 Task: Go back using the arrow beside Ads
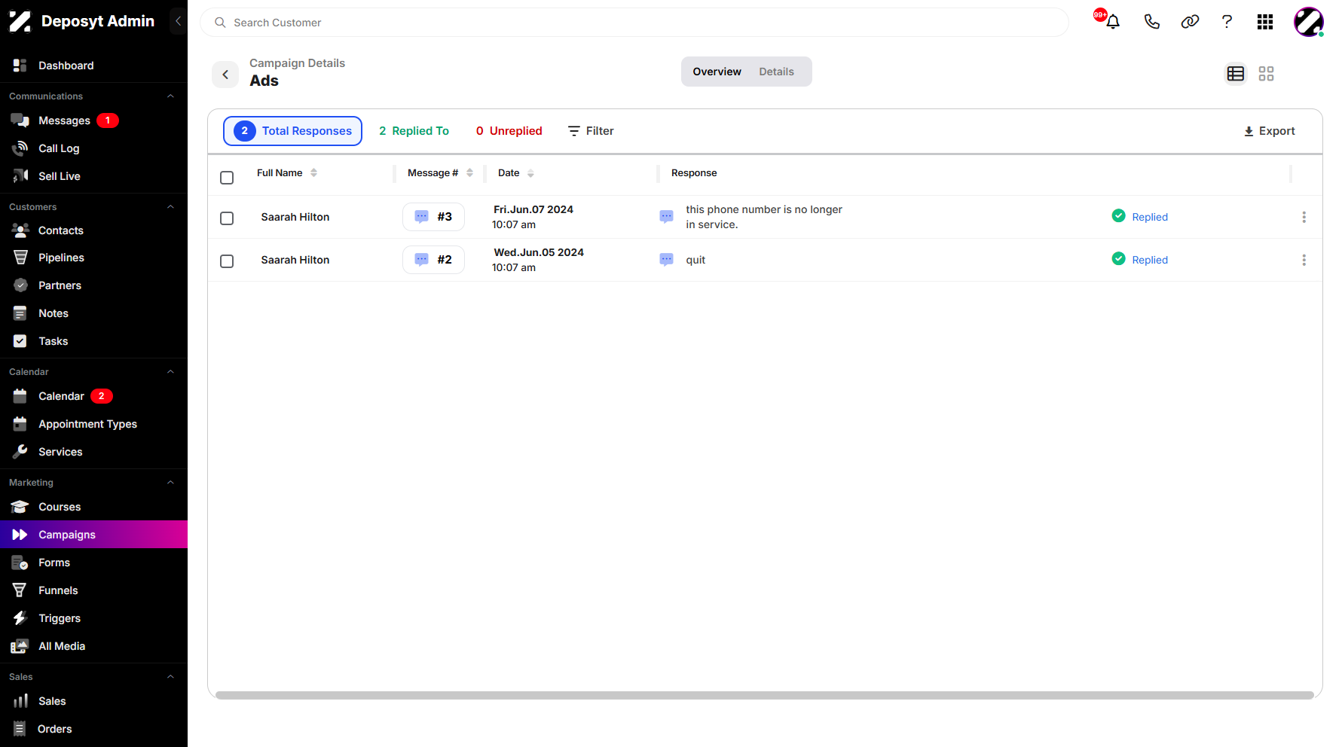(x=225, y=75)
